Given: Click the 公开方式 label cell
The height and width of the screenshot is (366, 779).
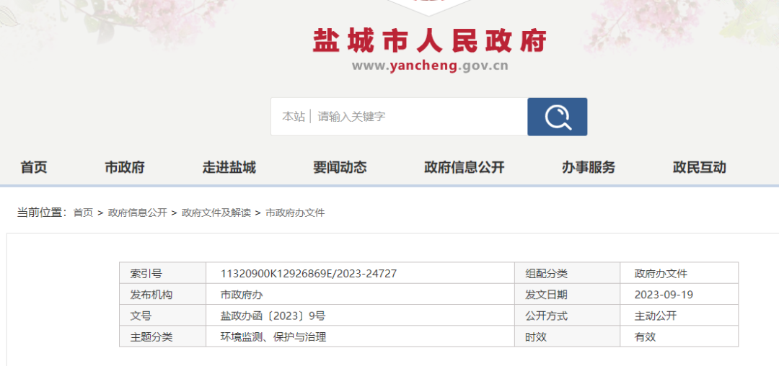Looking at the screenshot, I should (568, 316).
